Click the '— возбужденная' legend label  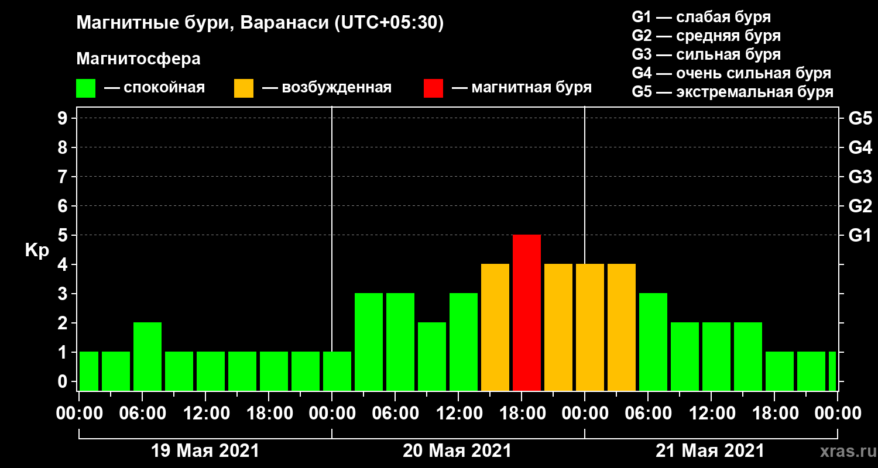(x=327, y=88)
